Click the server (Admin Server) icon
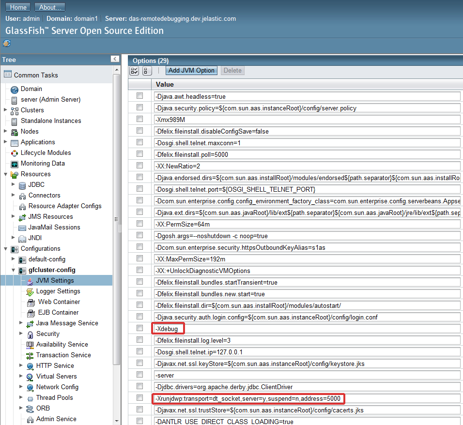Viewport: 463px width, 425px height. 14,100
